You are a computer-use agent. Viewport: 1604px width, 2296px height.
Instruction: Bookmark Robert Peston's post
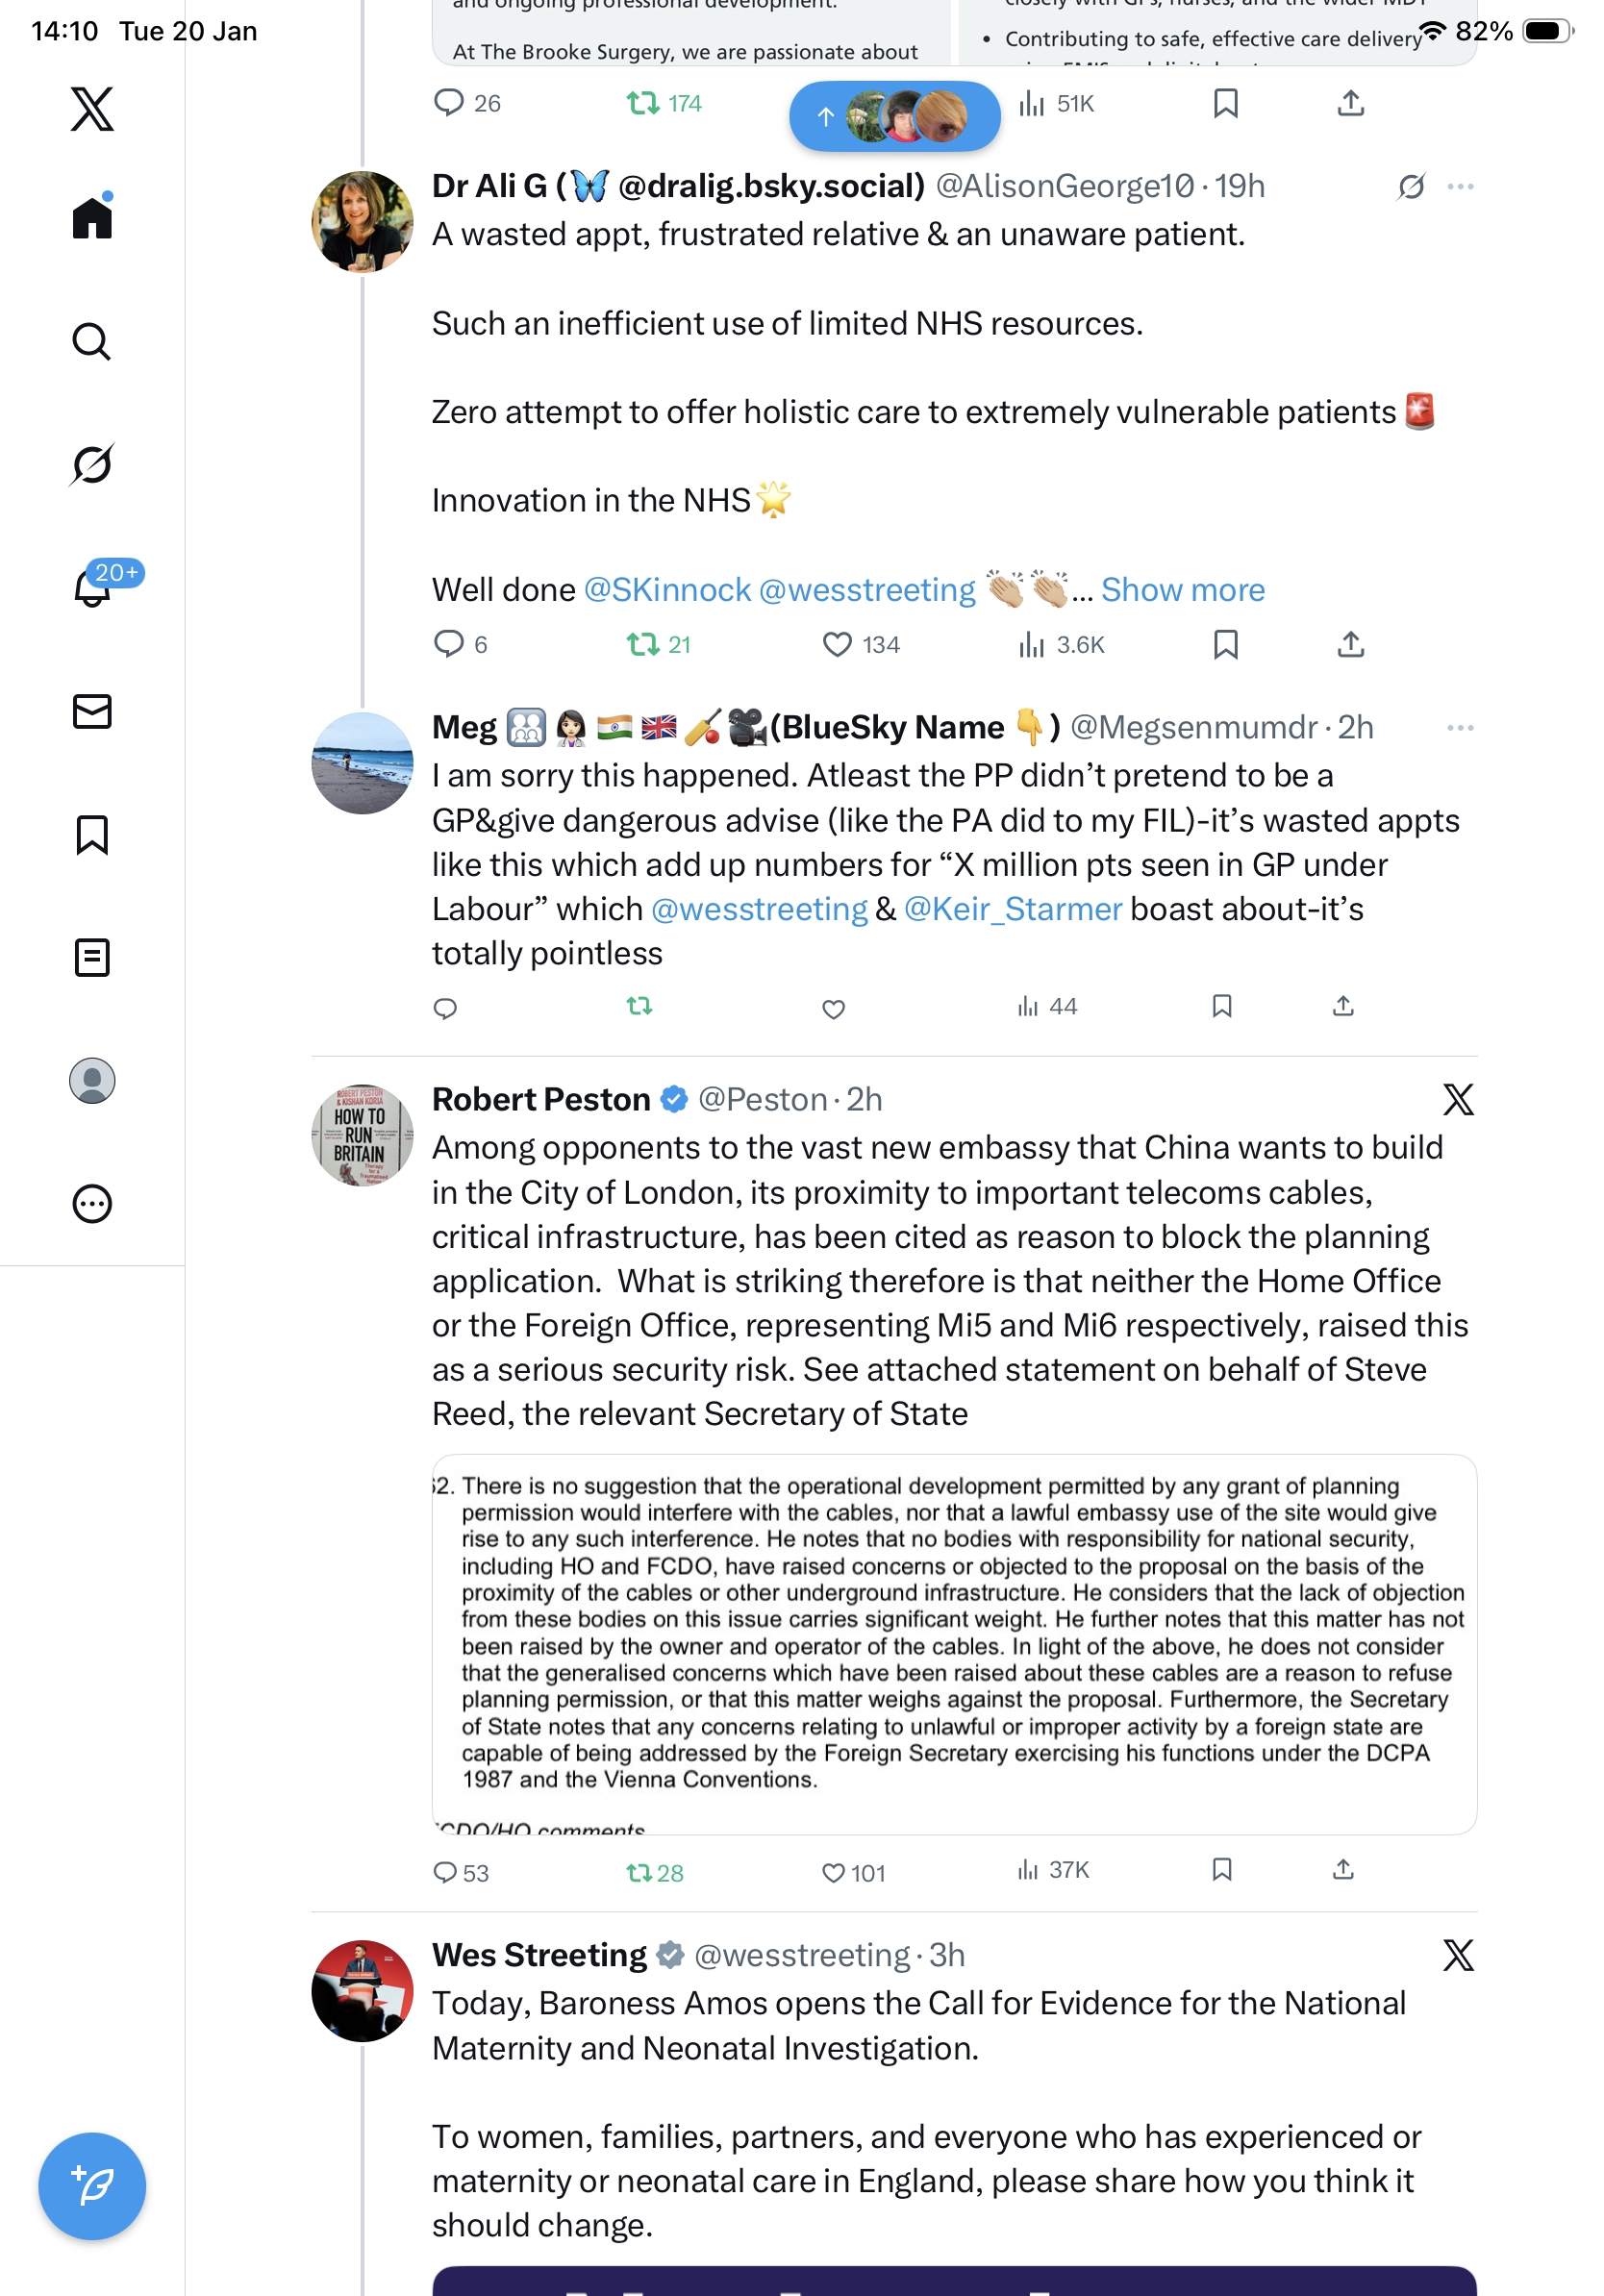point(1221,1870)
